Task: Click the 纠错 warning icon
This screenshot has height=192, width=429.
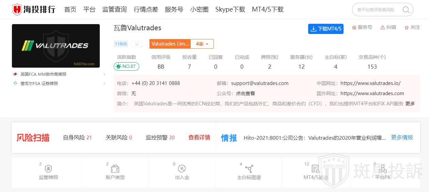Action: [383, 28]
